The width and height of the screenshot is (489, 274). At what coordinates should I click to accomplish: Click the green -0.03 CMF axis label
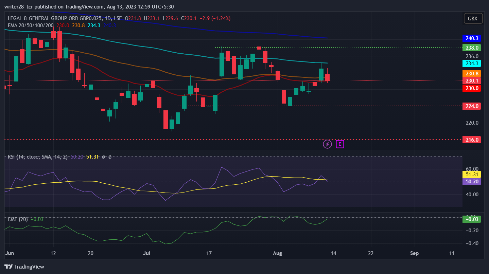[x=472, y=219]
